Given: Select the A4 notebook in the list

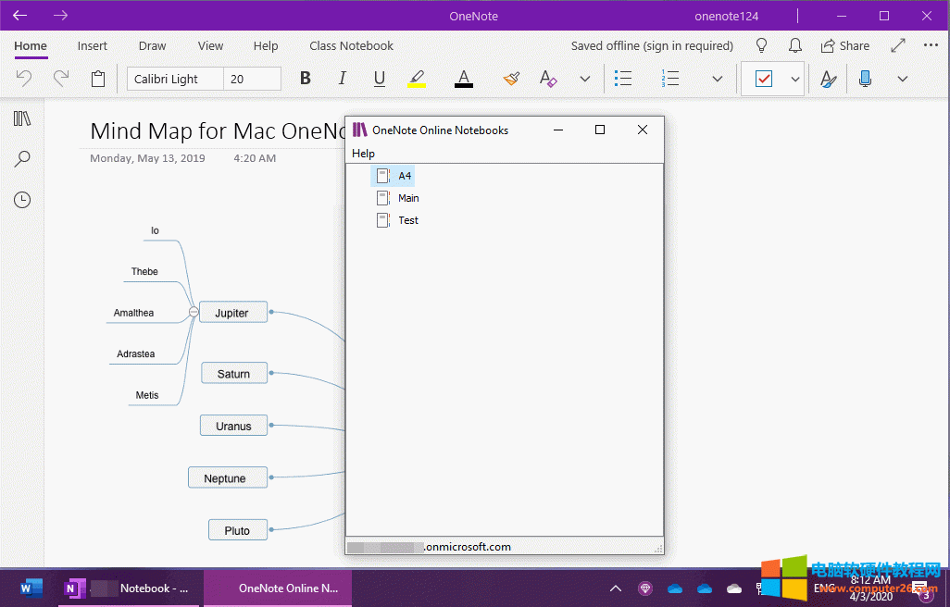Looking at the screenshot, I should tap(405, 176).
